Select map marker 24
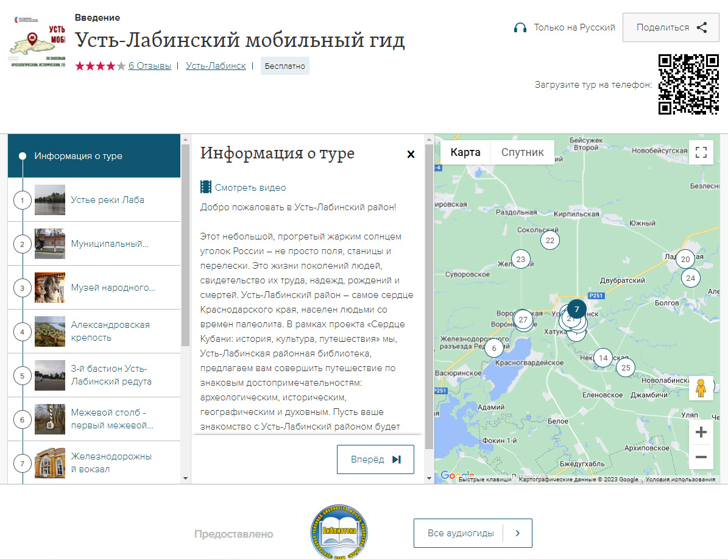 coord(690,278)
